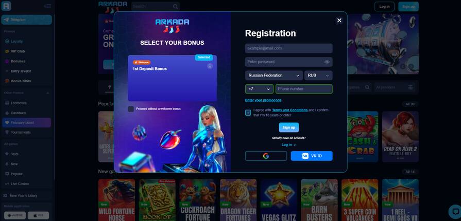Click the Sign up button in the form
Screen dimensions: 461x221
click(x=289, y=127)
